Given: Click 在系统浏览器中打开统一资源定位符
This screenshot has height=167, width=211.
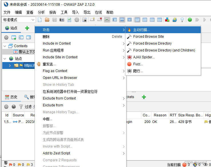Looking at the screenshot, I should 80,92.
